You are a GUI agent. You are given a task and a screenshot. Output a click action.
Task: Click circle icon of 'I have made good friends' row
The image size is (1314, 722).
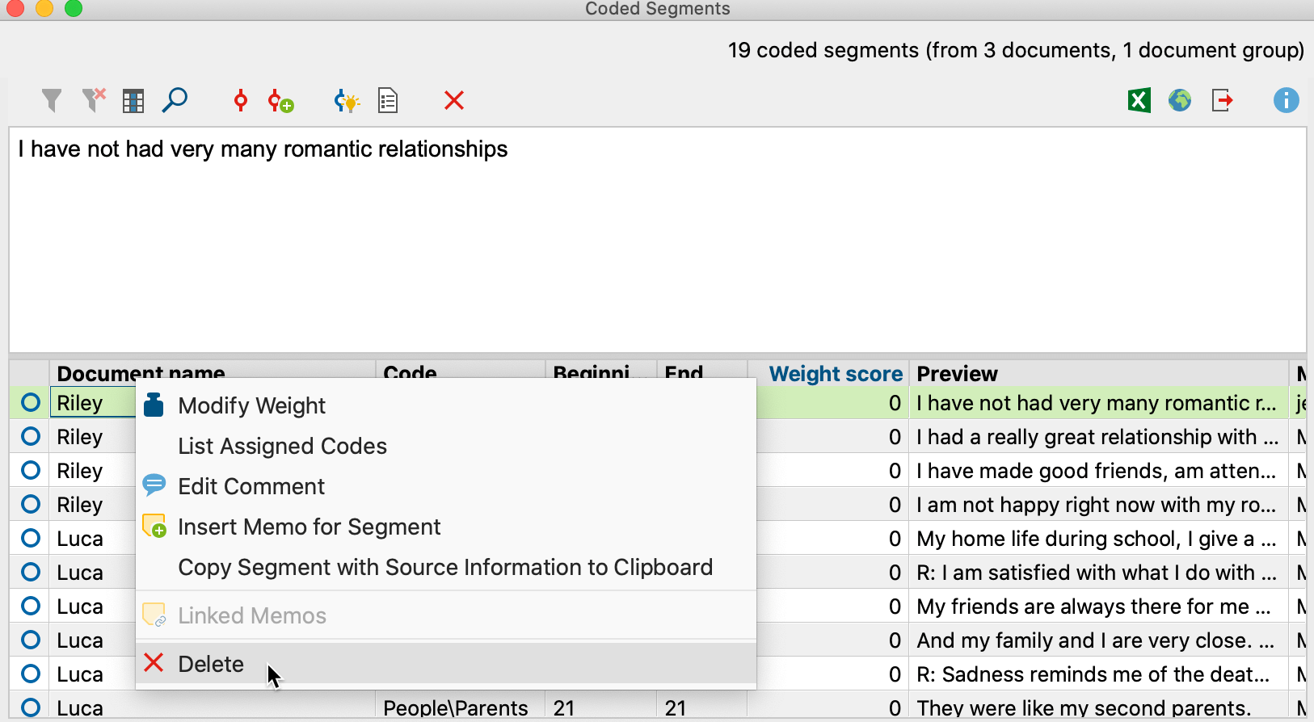(x=31, y=470)
